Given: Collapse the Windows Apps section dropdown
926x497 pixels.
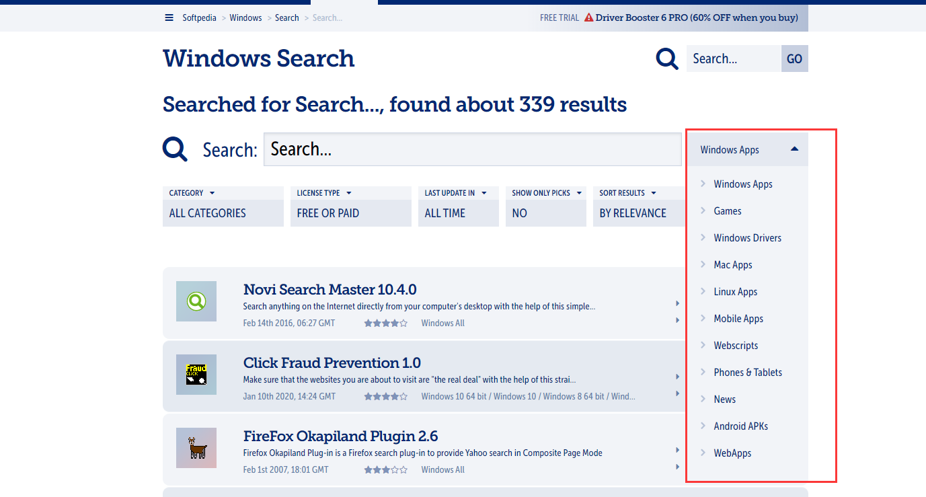Looking at the screenshot, I should coord(747,149).
